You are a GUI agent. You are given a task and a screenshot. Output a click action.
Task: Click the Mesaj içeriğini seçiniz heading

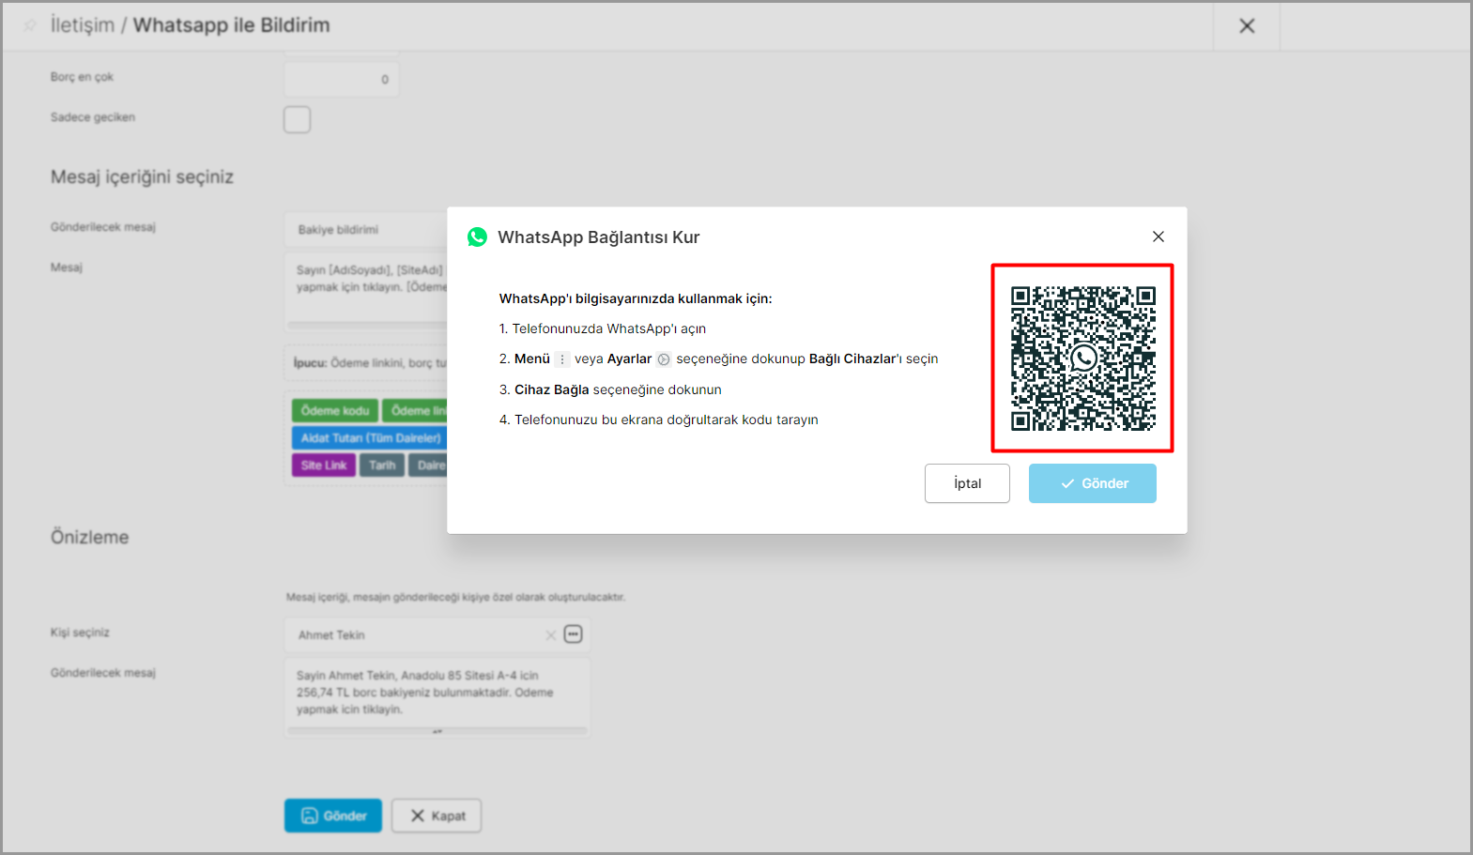pos(142,177)
